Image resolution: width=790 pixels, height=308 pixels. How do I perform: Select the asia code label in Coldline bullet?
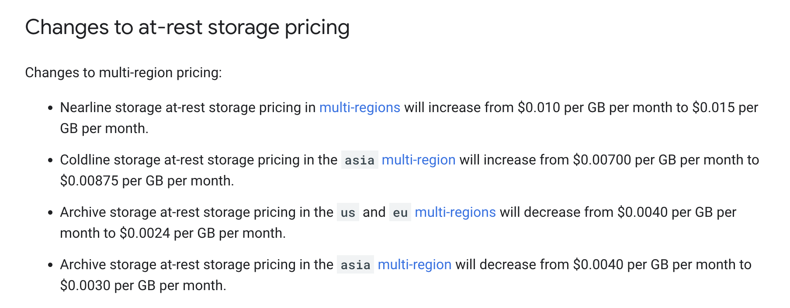(360, 160)
